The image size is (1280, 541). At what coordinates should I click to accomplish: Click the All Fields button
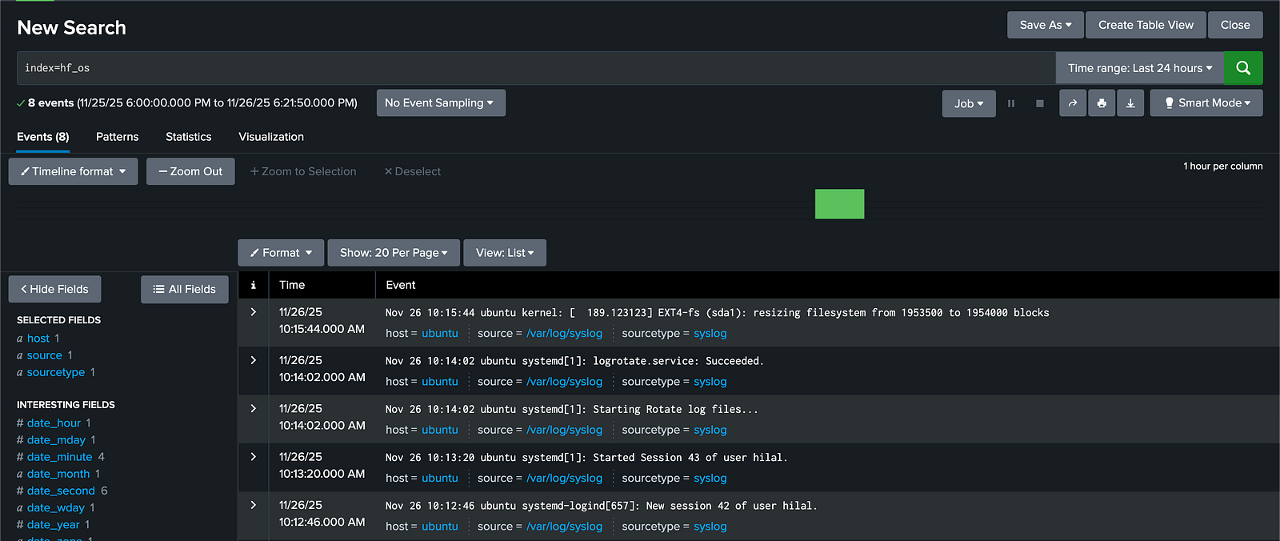pyautogui.click(x=185, y=289)
